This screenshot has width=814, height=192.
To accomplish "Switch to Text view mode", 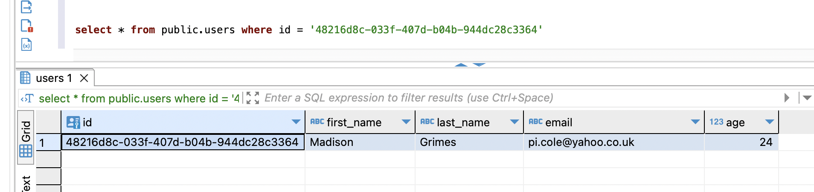I will [x=26, y=183].
